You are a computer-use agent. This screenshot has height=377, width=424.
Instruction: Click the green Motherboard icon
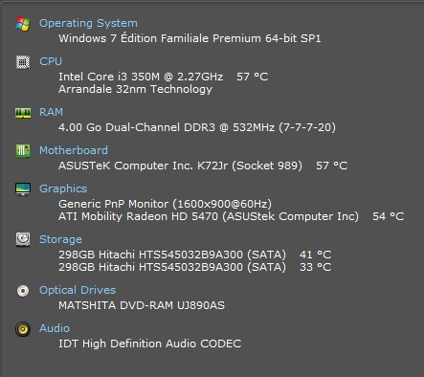click(x=23, y=151)
